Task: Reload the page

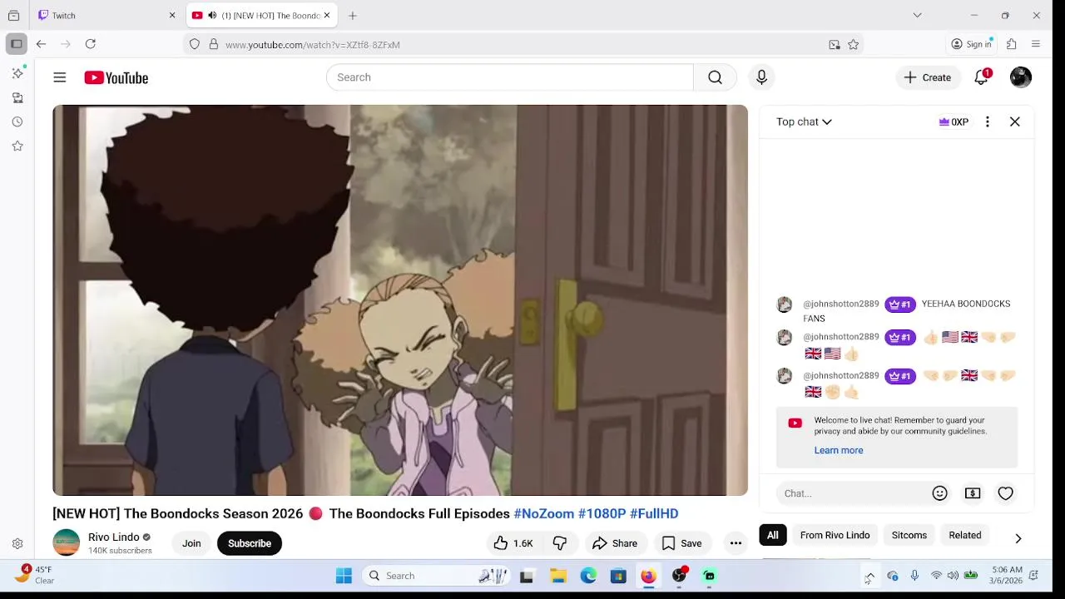Action: click(x=91, y=44)
